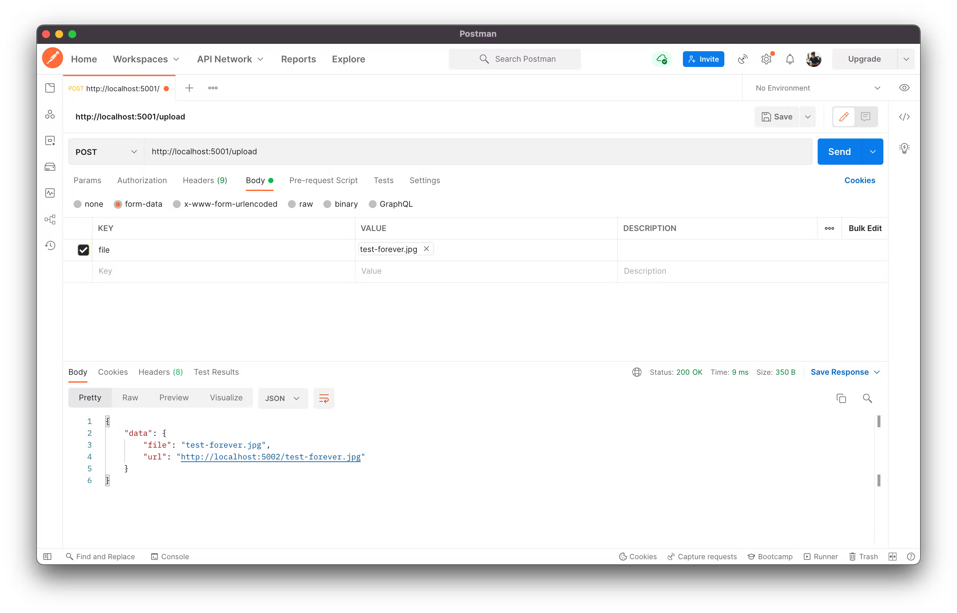957x613 pixels.
Task: Select the binary body type
Action: 340,204
